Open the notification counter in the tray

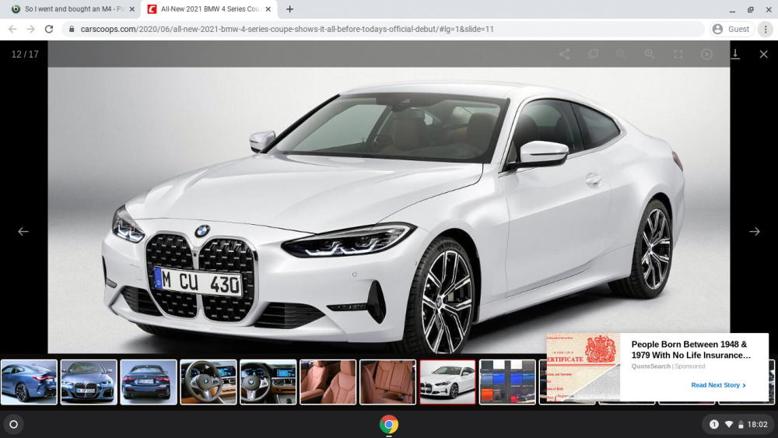(714, 424)
